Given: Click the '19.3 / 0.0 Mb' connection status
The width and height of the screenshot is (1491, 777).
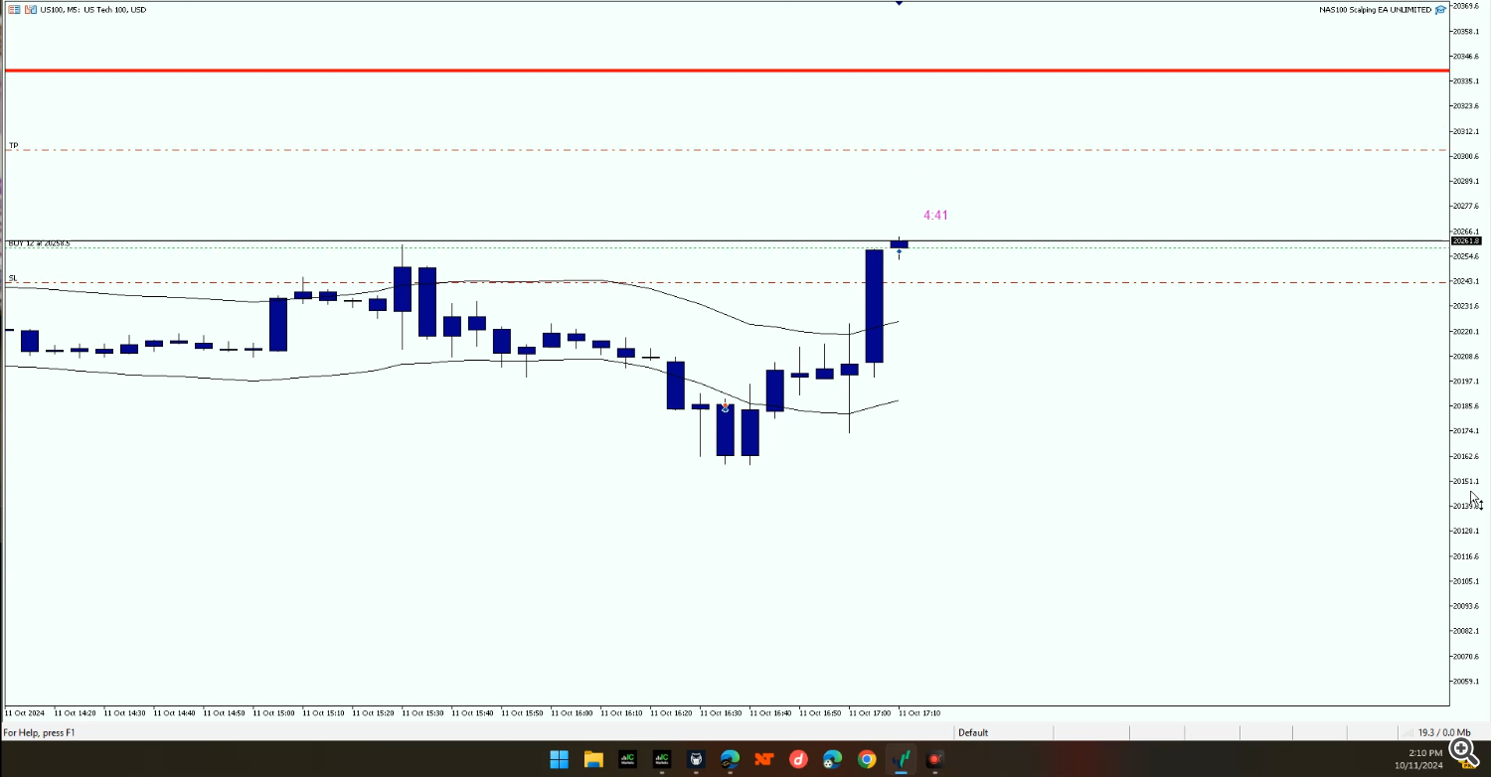Looking at the screenshot, I should 1444,732.
